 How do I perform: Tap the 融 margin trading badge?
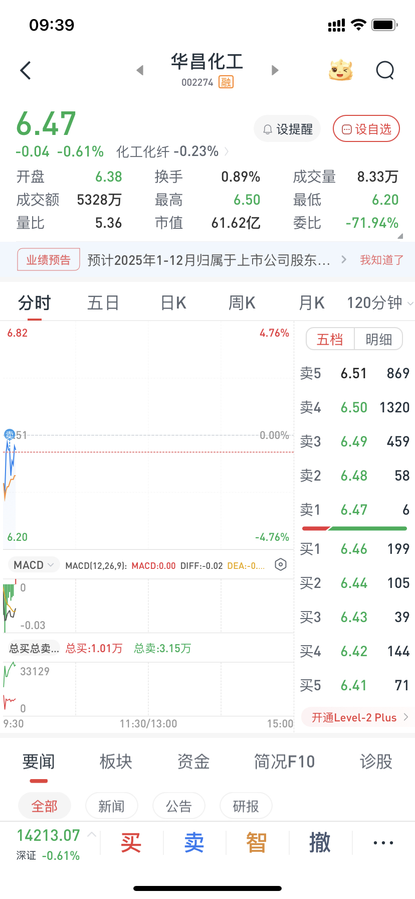[226, 82]
